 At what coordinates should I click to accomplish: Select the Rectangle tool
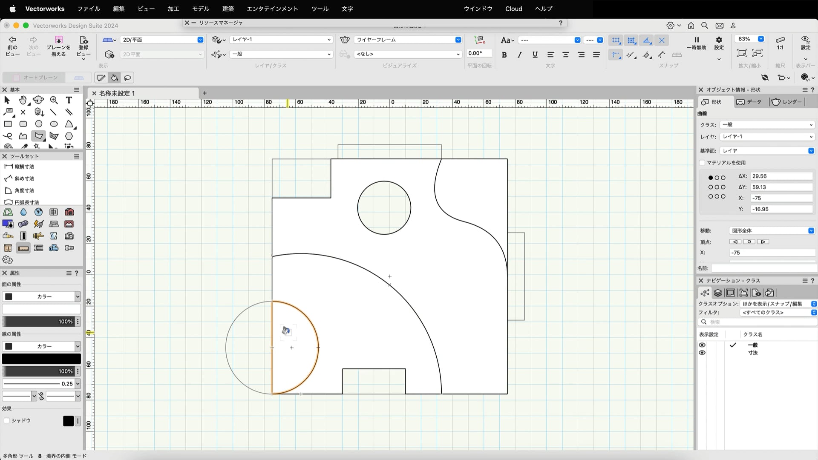click(8, 124)
